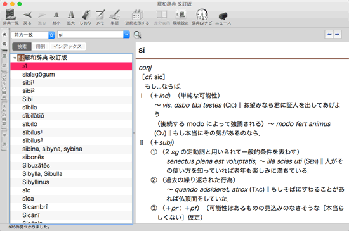Collapse the 羅和辞典 改訂版 tree
This screenshot has height=231, width=349.
click(15, 58)
